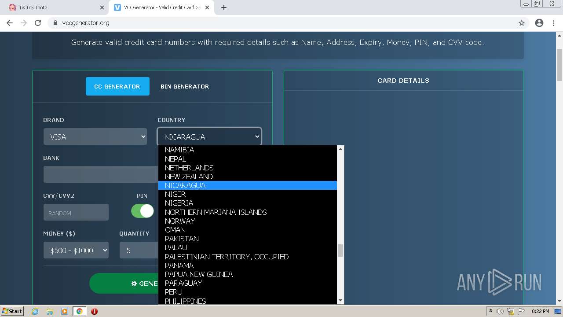Pick NIGER from the list
The image size is (563, 317).
248,194
